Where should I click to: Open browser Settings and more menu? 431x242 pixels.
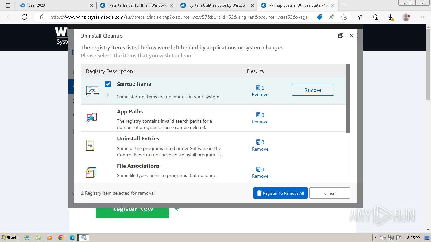click(422, 17)
